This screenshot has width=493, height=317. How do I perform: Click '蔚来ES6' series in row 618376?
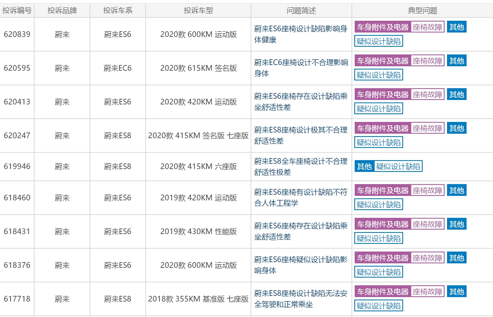[118, 265]
